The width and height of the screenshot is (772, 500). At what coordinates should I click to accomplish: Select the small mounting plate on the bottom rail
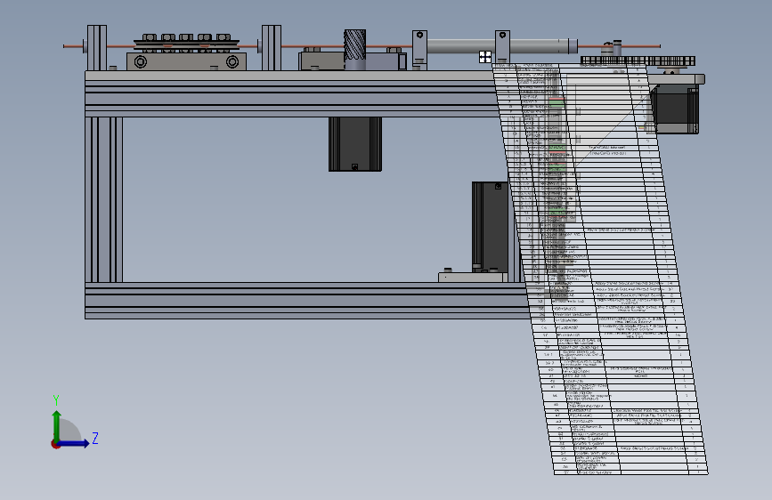tap(473, 277)
